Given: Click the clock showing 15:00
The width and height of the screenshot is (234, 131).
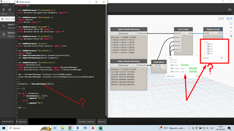Looking at the screenshot, I should [x=220, y=127].
